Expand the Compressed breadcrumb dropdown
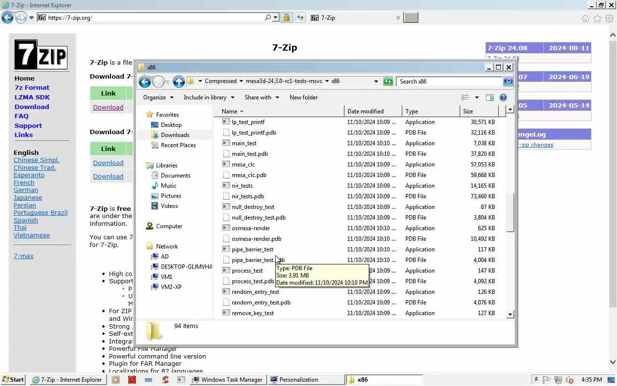This screenshot has height=386, width=617. (241, 81)
